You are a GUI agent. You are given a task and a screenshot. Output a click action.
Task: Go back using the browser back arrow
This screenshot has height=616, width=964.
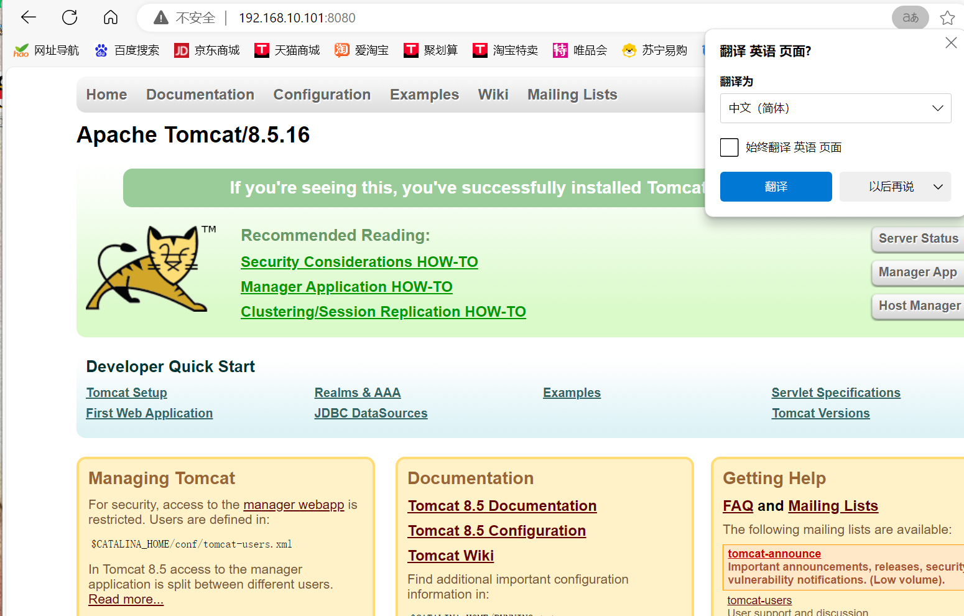click(29, 17)
